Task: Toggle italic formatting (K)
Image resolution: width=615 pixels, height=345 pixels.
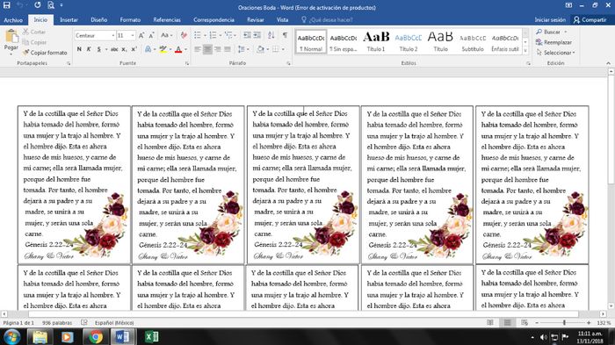Action: coord(89,49)
